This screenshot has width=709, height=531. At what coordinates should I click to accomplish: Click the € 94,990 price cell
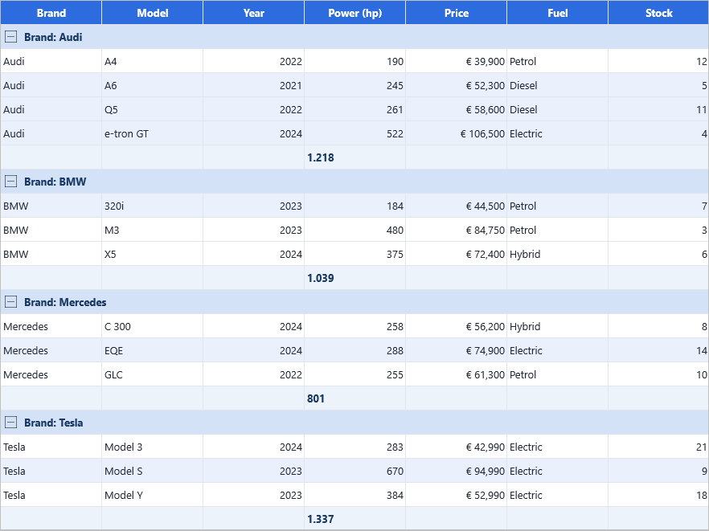[x=457, y=471]
